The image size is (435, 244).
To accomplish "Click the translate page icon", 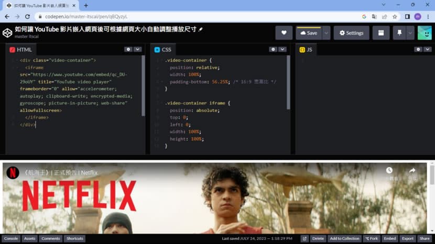I will point(374,17).
